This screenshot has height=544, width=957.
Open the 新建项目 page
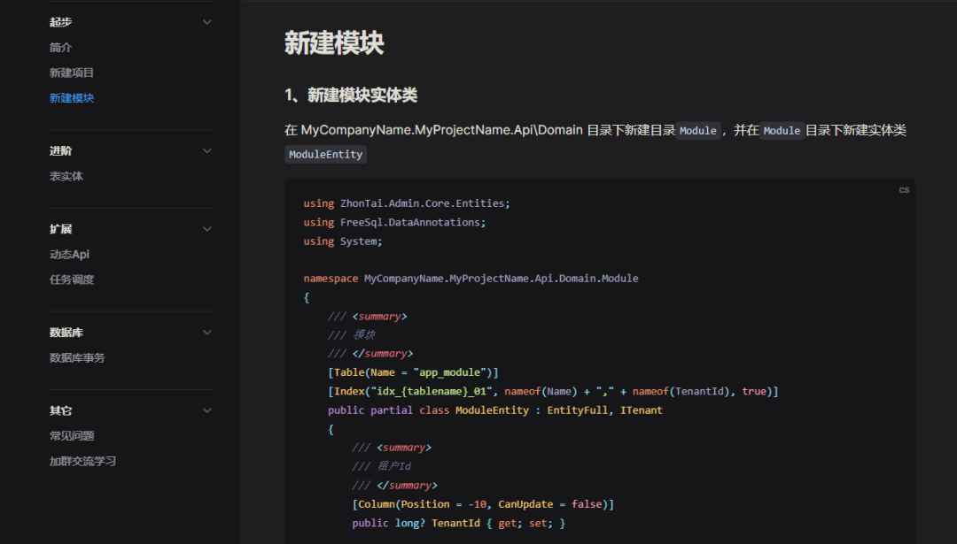72,73
